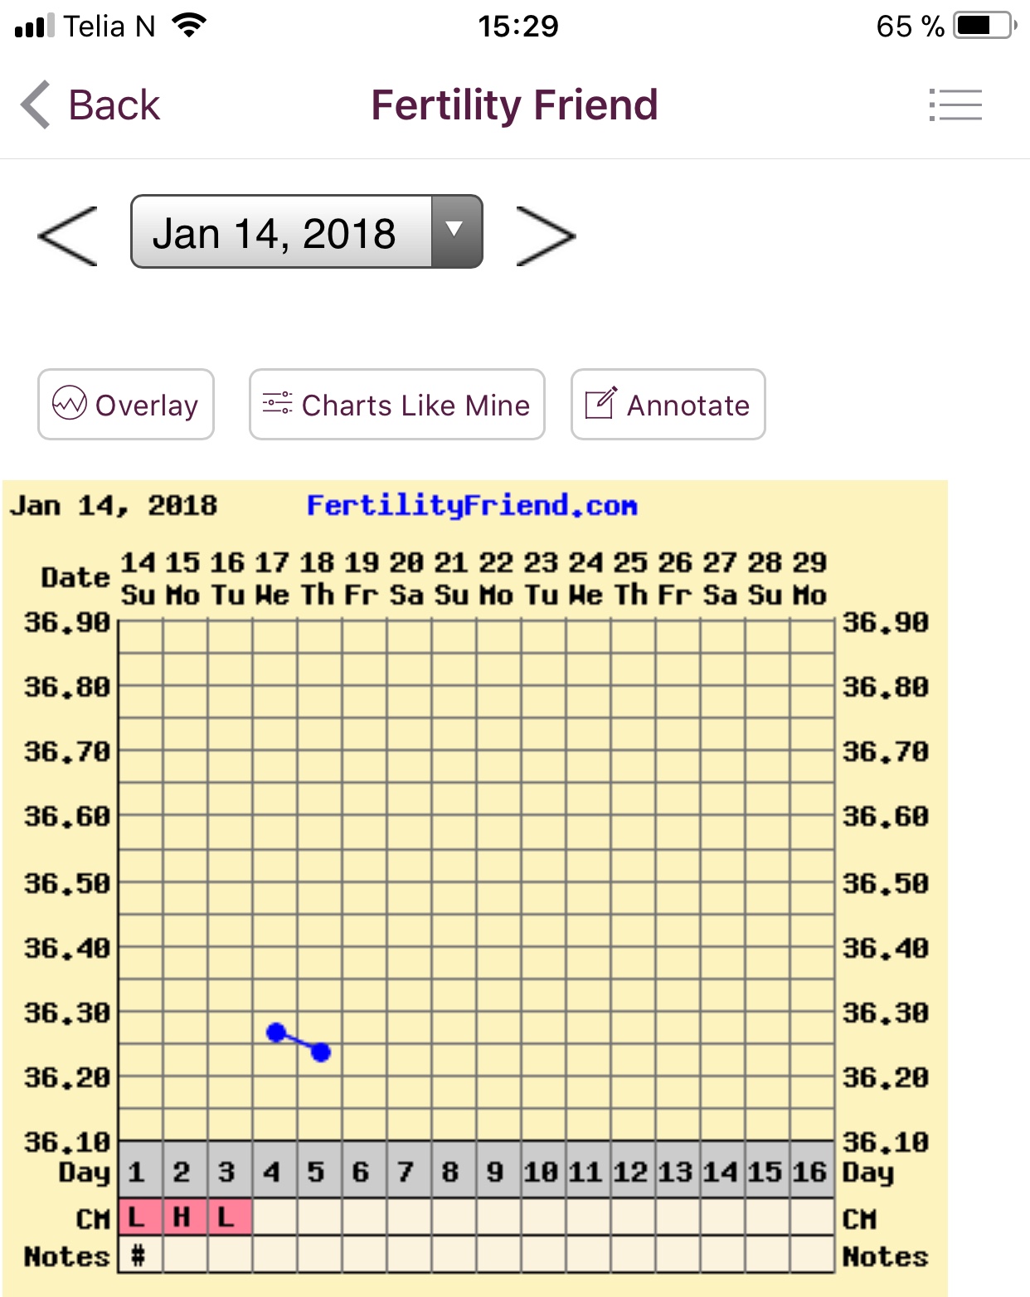
Task: Tap the pink L cell on day 3
Action: pos(228,1217)
